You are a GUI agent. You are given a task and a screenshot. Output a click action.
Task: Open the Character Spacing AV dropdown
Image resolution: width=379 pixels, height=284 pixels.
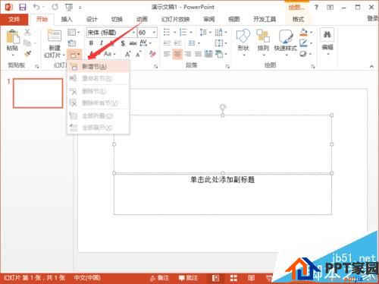[146, 43]
